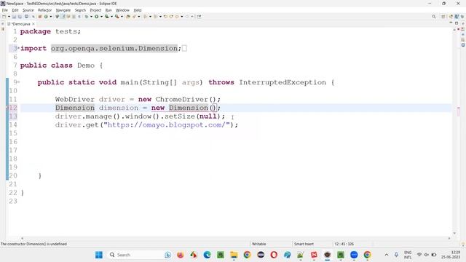466x262 pixels.
Task: Click the horizontal scrollbar of the editor
Action: (235, 238)
